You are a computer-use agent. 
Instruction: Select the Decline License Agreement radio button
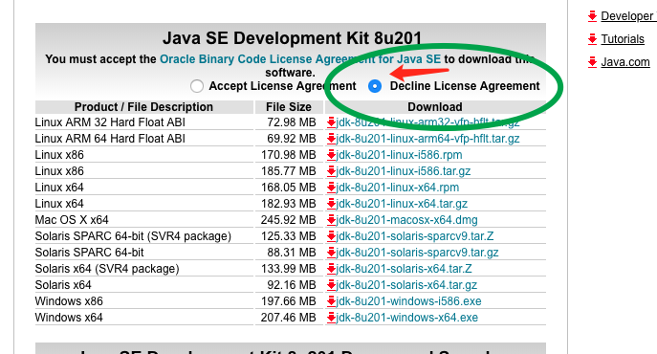[375, 86]
